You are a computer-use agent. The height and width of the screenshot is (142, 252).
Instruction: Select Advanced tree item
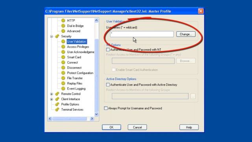(x=74, y=31)
